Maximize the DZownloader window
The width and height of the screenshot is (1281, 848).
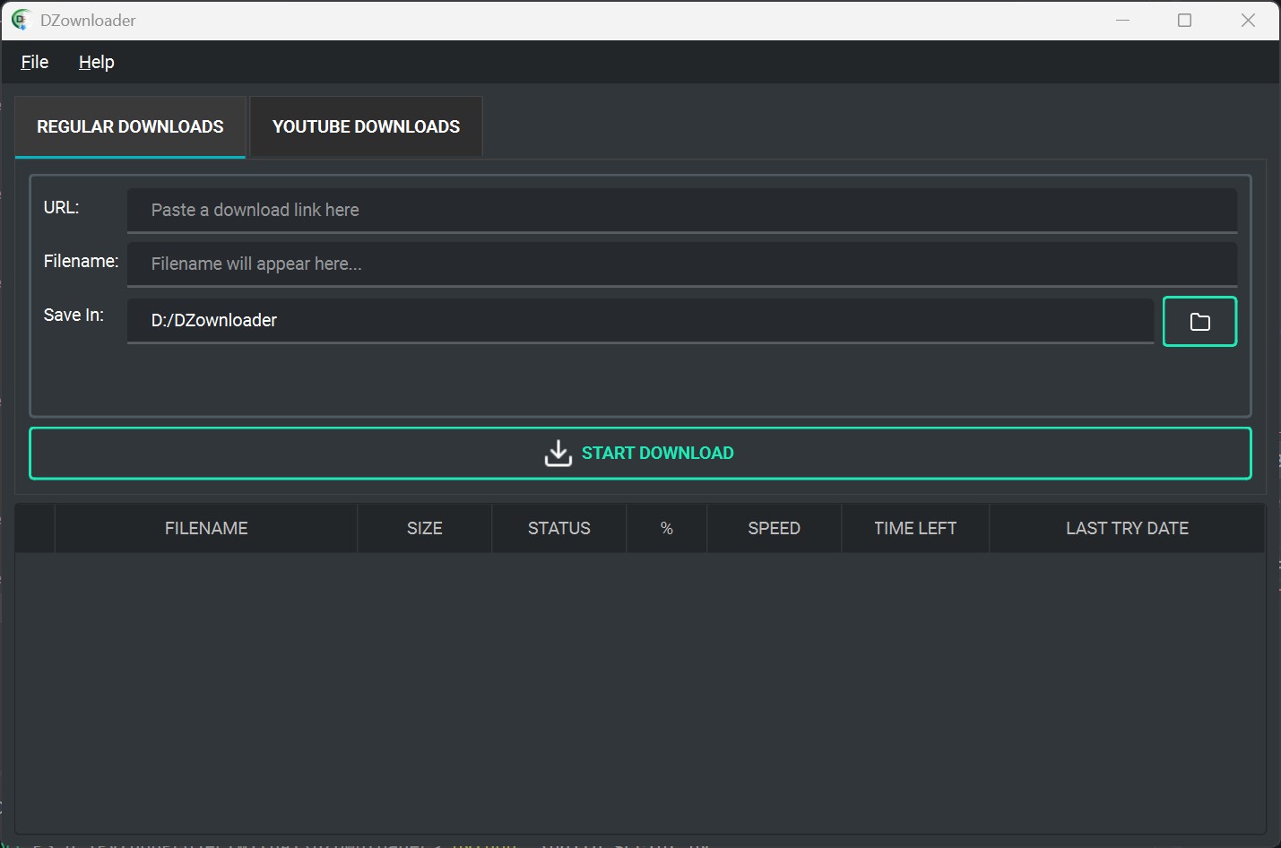pos(1184,20)
